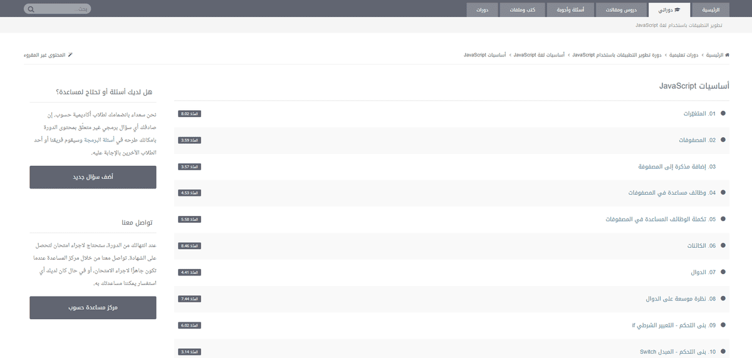Open the دورات tab
752x358 pixels.
482,10
